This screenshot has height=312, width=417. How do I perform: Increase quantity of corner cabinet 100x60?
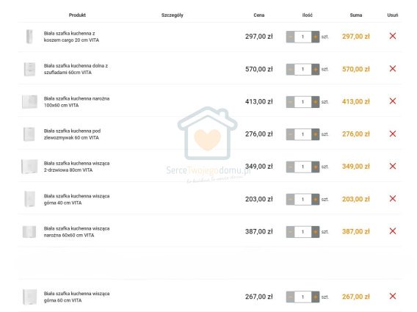[316, 102]
